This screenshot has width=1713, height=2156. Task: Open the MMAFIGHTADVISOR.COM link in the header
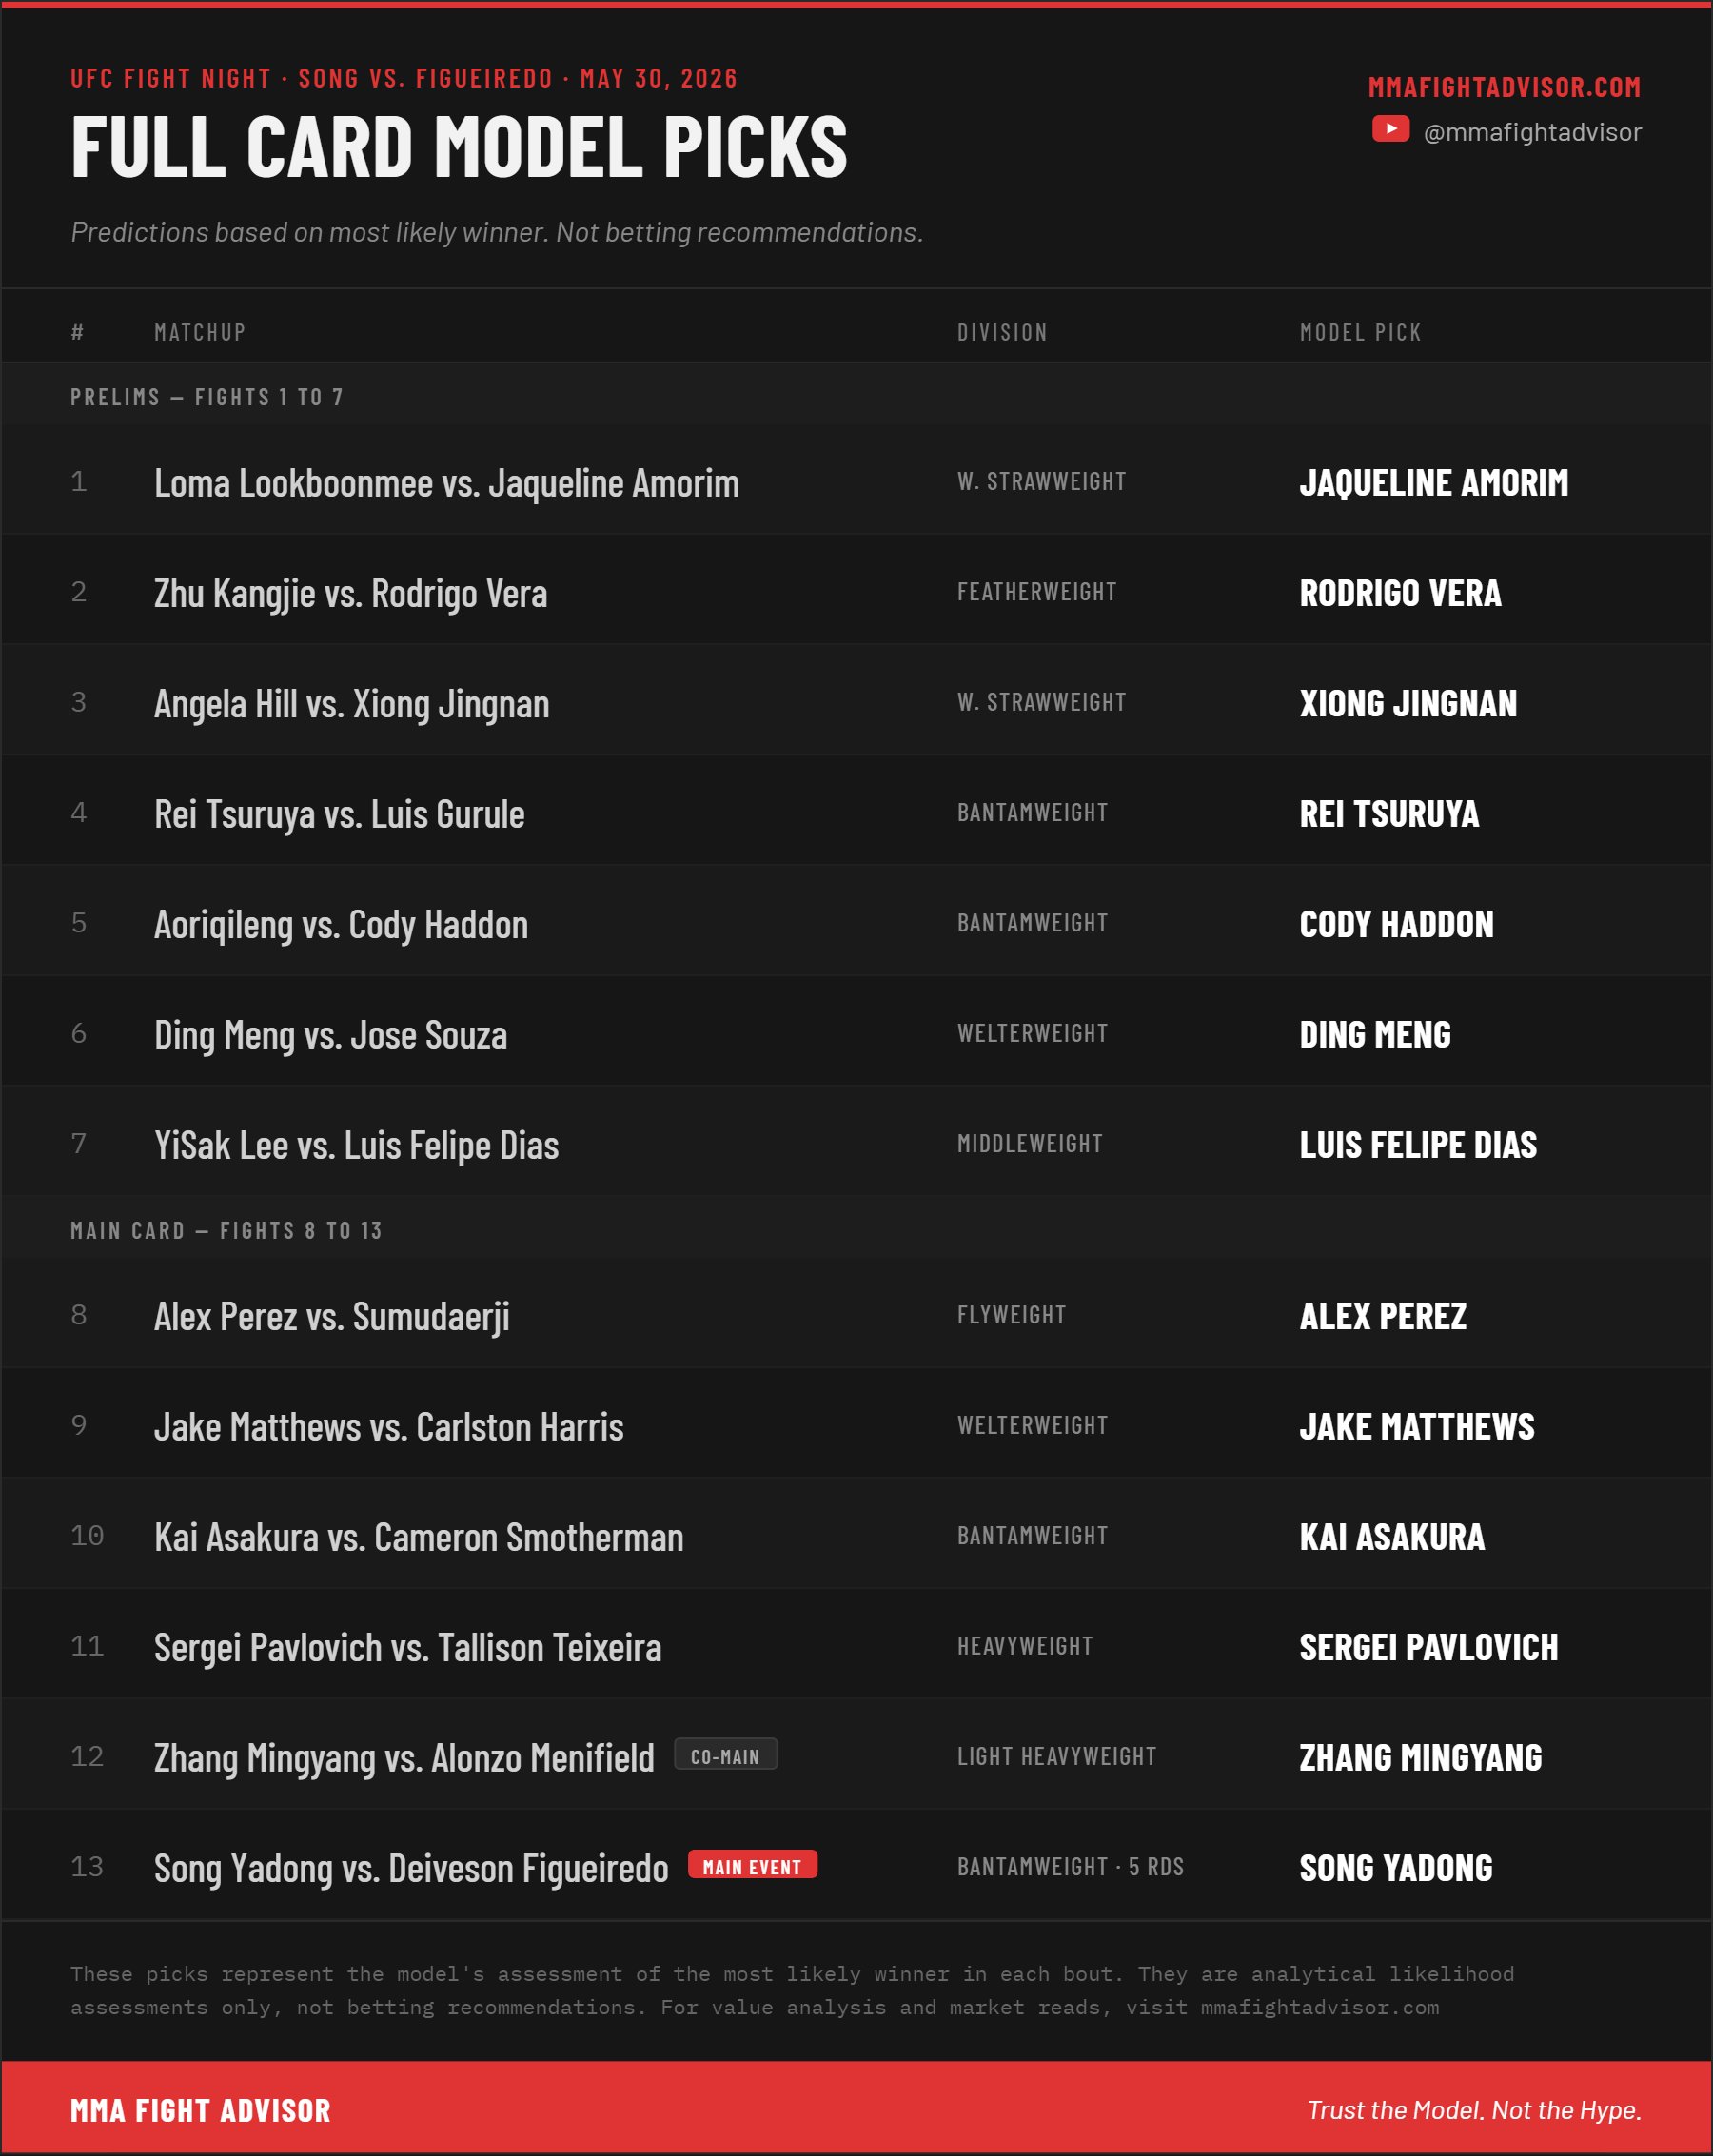[1504, 88]
